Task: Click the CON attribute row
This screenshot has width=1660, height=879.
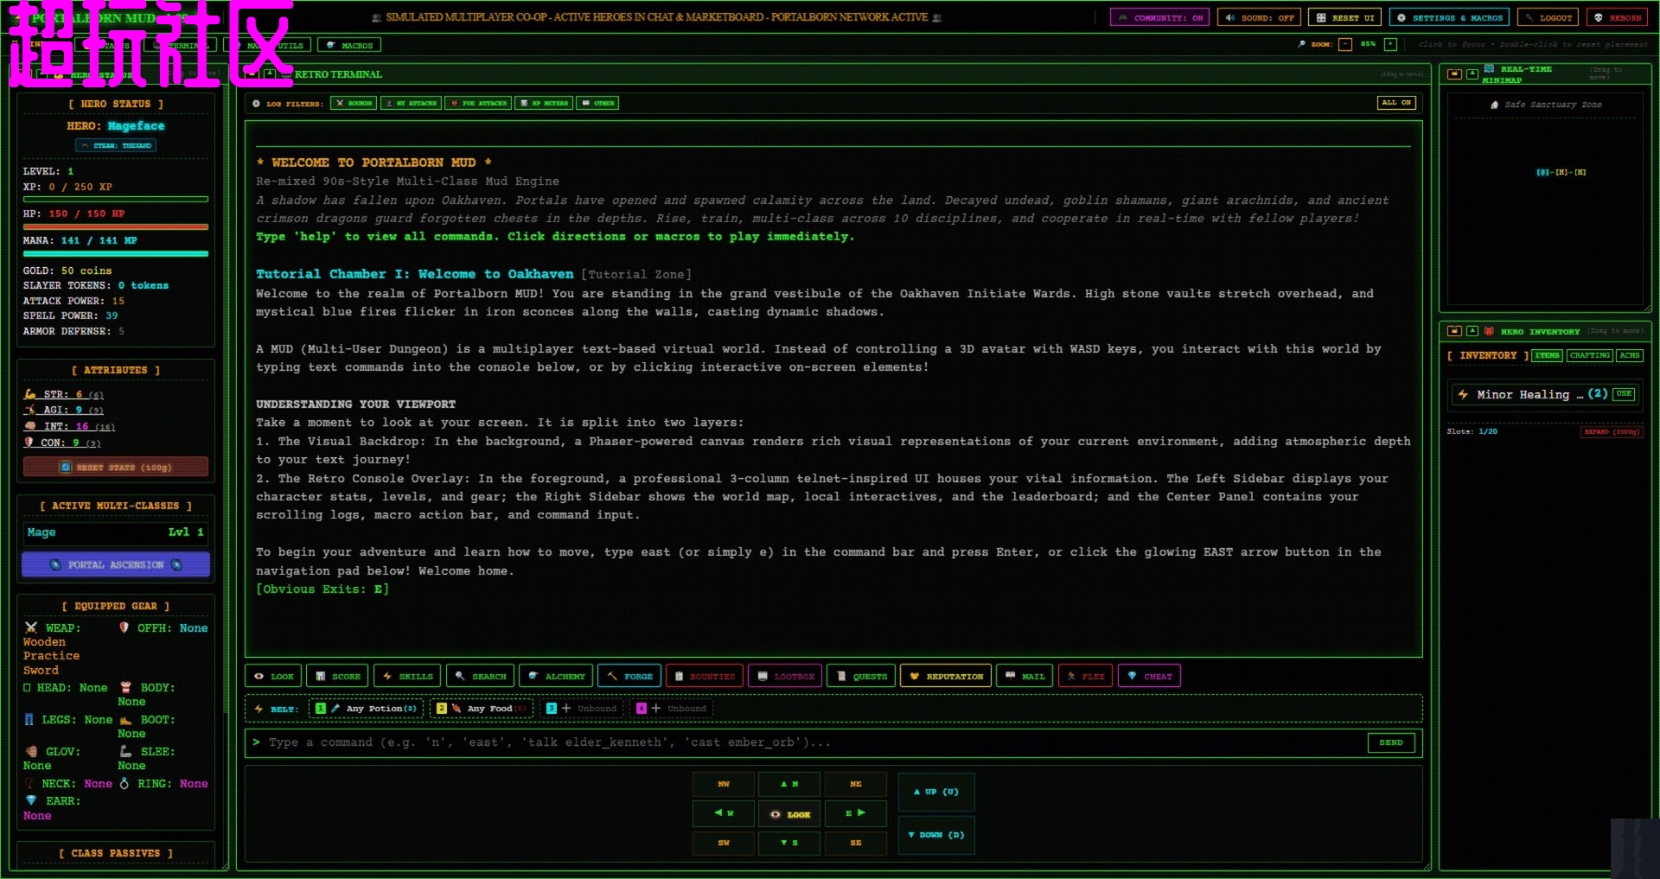Action: (63, 443)
